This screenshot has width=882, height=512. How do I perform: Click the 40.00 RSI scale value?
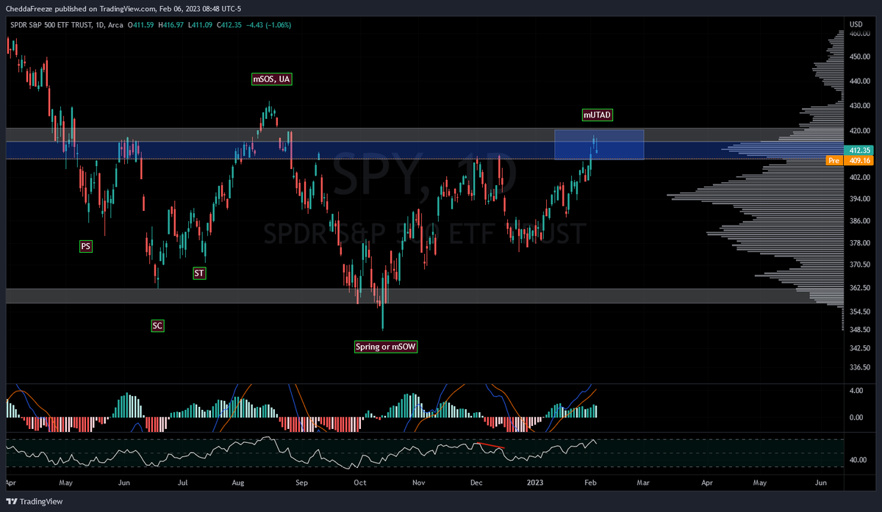[x=858, y=461]
